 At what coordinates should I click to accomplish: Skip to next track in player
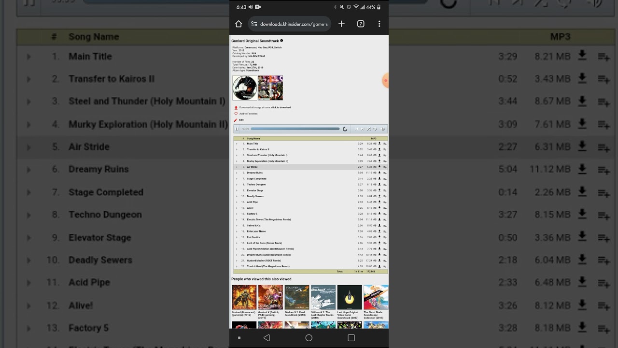tap(363, 129)
